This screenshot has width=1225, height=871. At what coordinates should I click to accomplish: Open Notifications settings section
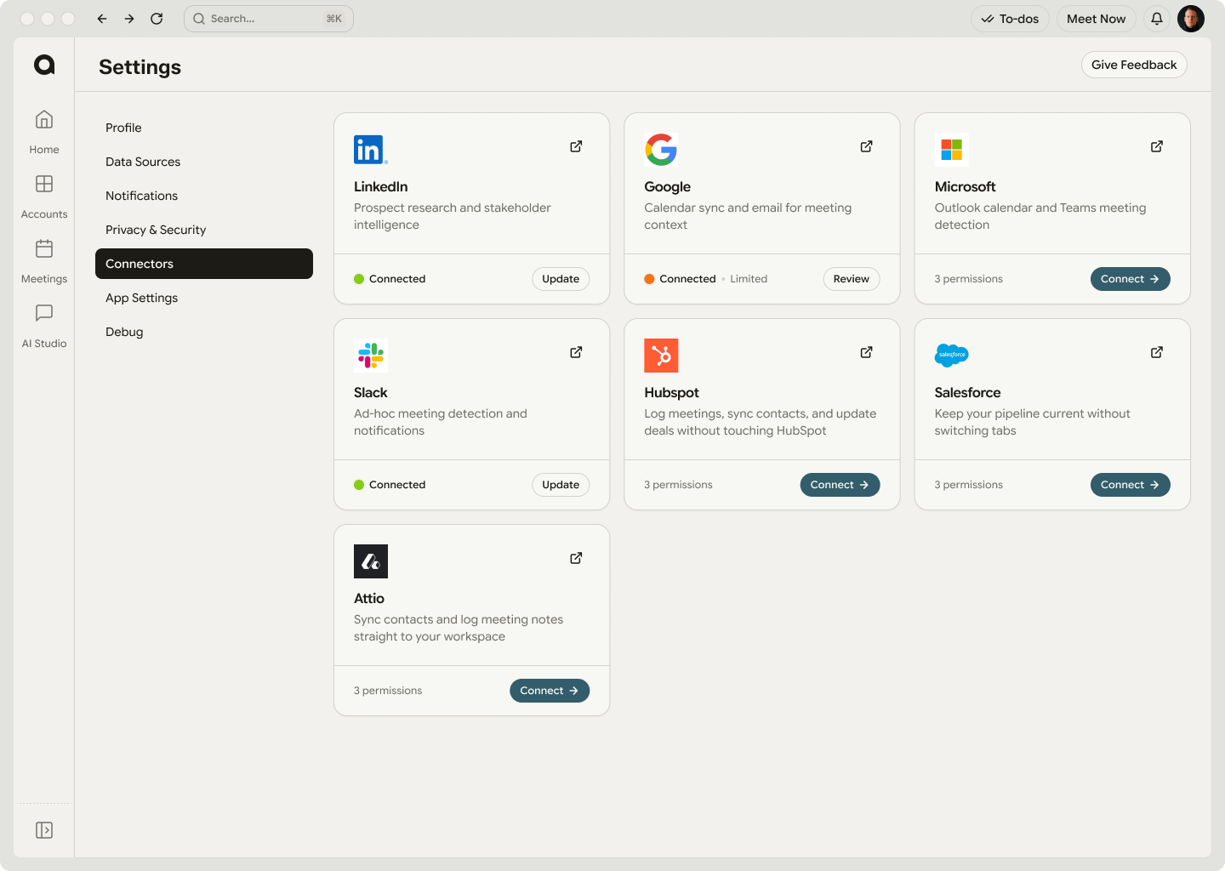[204, 196]
